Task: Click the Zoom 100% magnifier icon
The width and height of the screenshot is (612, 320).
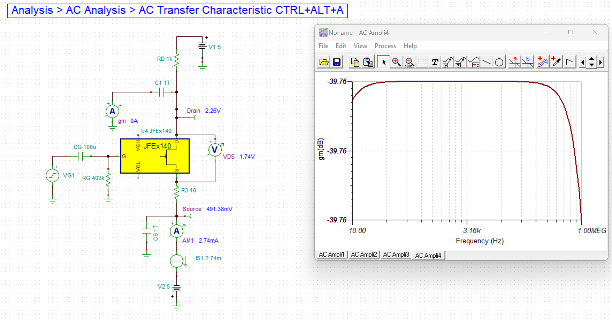Action: click(x=409, y=62)
